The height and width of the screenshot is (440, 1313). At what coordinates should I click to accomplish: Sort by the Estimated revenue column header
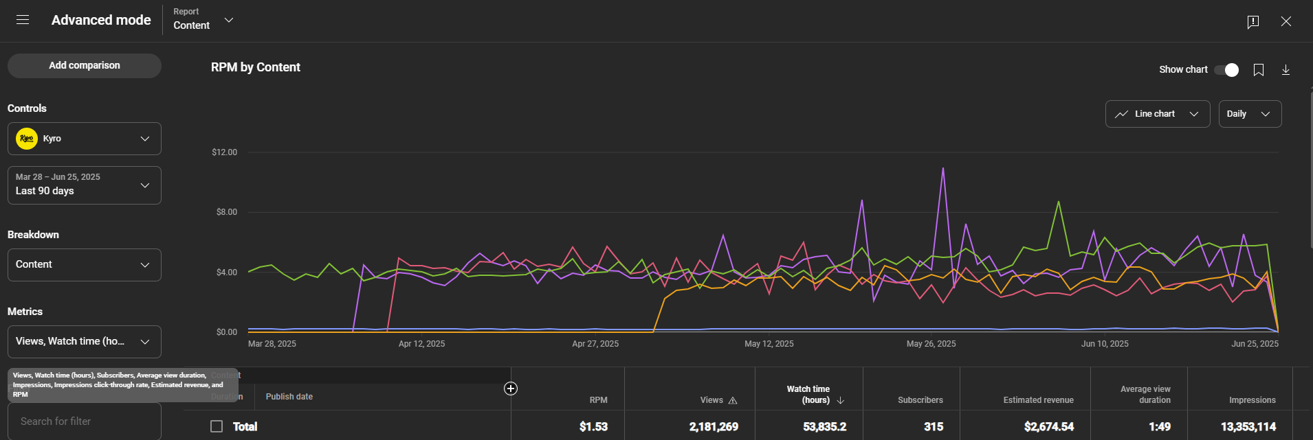1038,400
